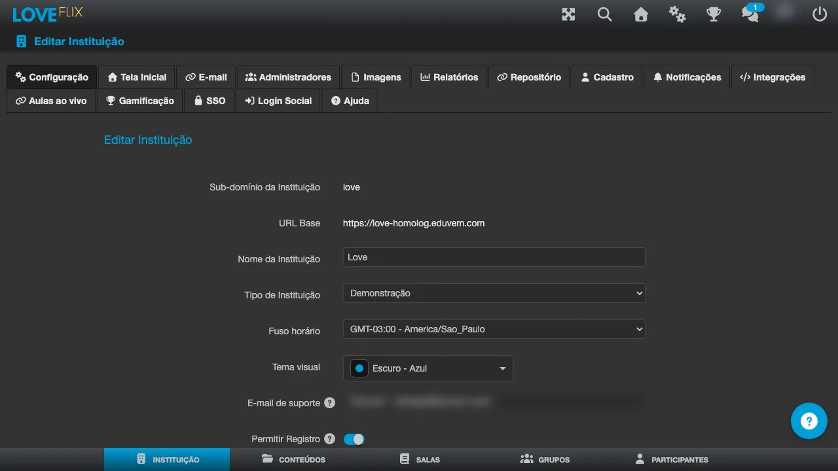Click the blue theme color swatch
The image size is (838, 471).
[x=359, y=368]
